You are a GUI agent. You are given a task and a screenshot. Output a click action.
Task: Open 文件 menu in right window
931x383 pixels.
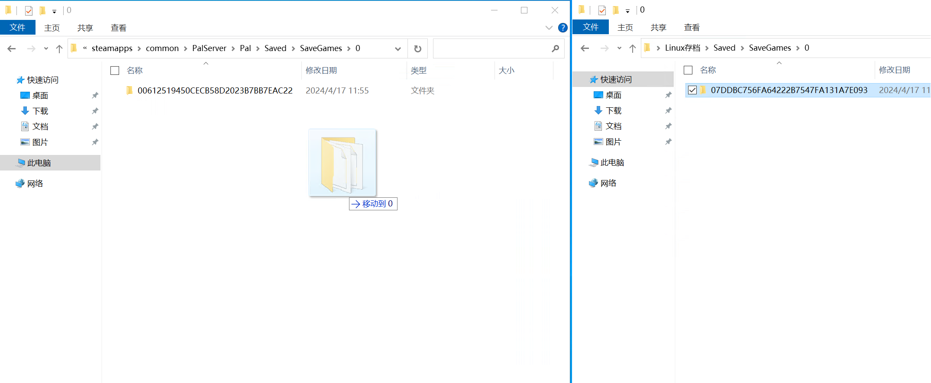coord(591,27)
